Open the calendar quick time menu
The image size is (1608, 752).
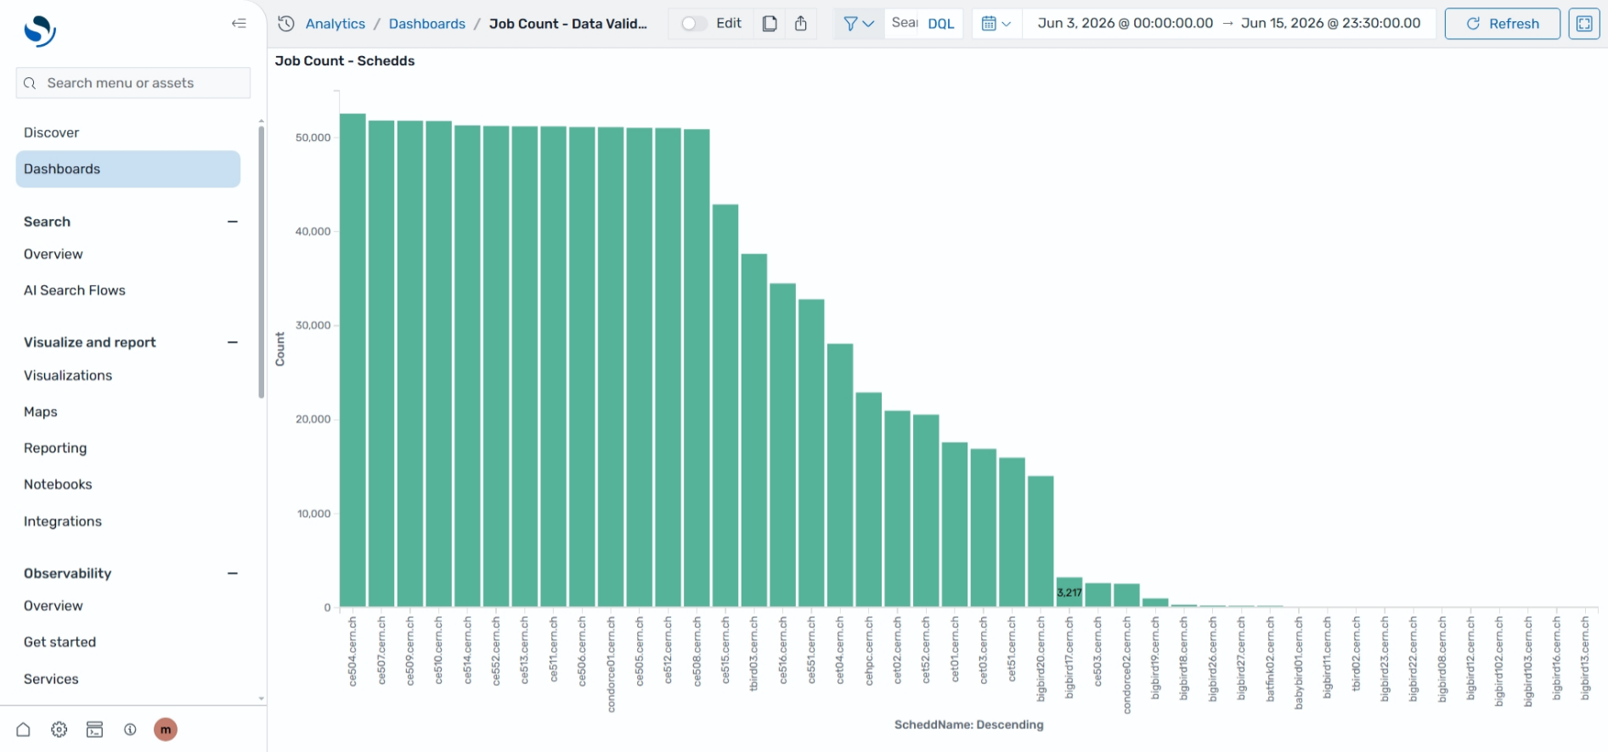996,24
